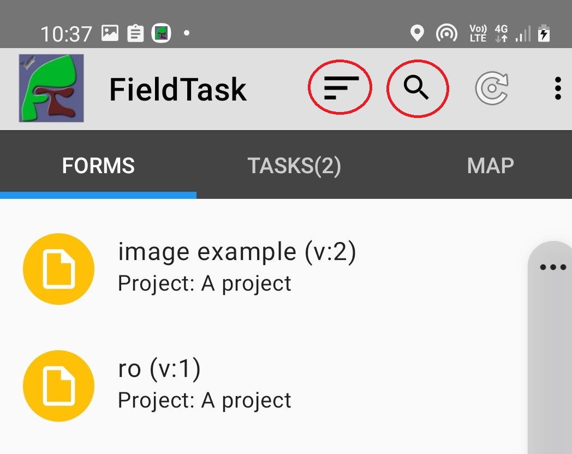Open the image example (v:2) form
572x454 pixels.
coord(237,252)
